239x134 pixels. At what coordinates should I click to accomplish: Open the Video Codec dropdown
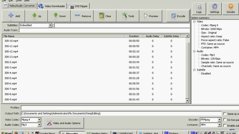point(39,120)
